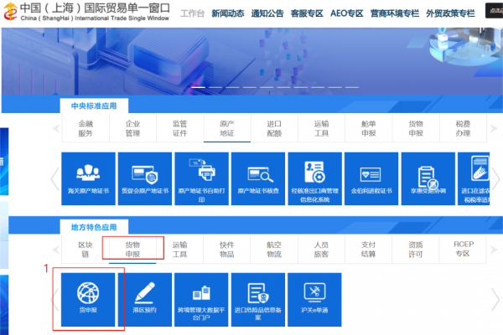Open the 港区预约 application tile
Viewport: 503px width, 335px height.
[x=143, y=299]
